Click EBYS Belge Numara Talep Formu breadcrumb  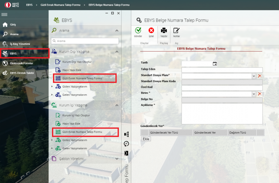tap(109, 5)
